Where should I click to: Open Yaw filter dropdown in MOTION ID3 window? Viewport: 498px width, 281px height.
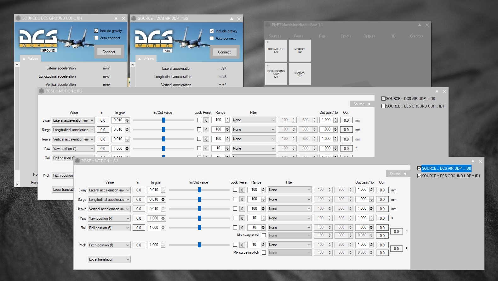(x=290, y=218)
